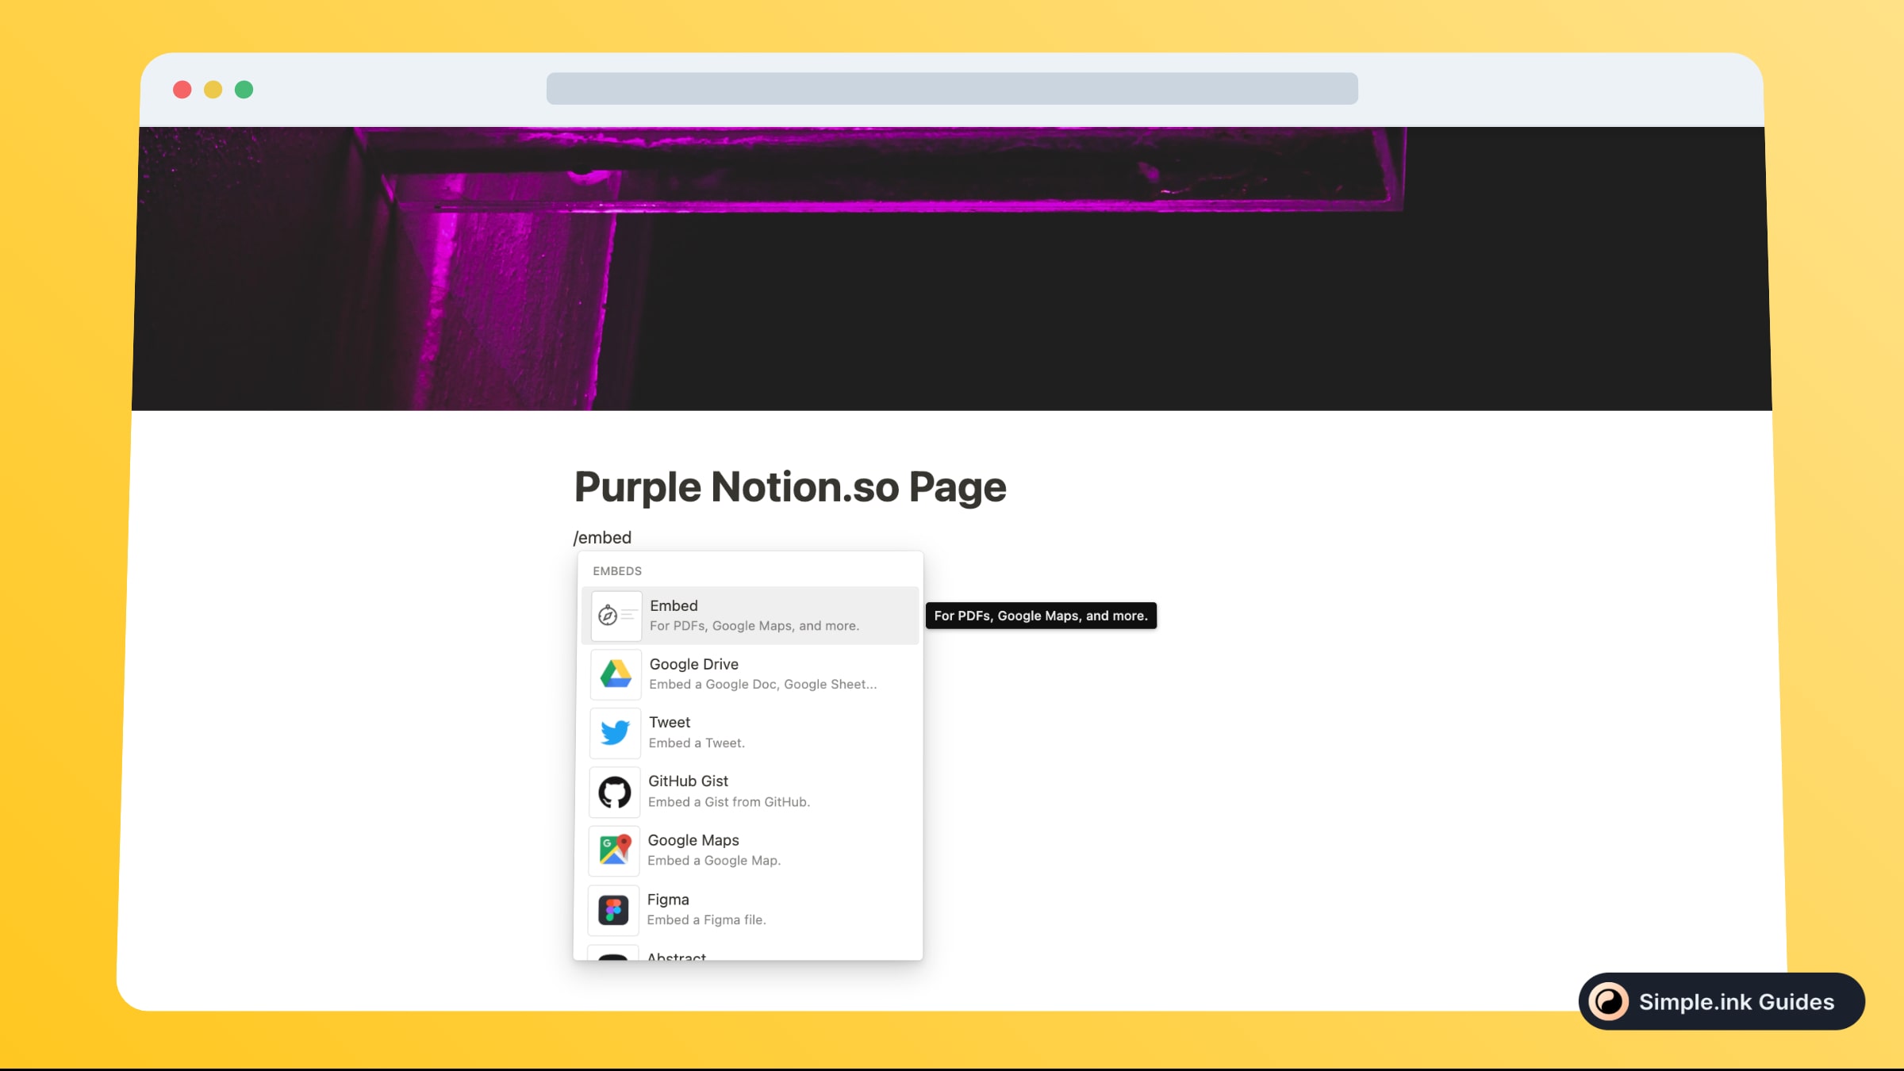Click the Embed compass icon
The image size is (1904, 1071).
pyautogui.click(x=616, y=616)
